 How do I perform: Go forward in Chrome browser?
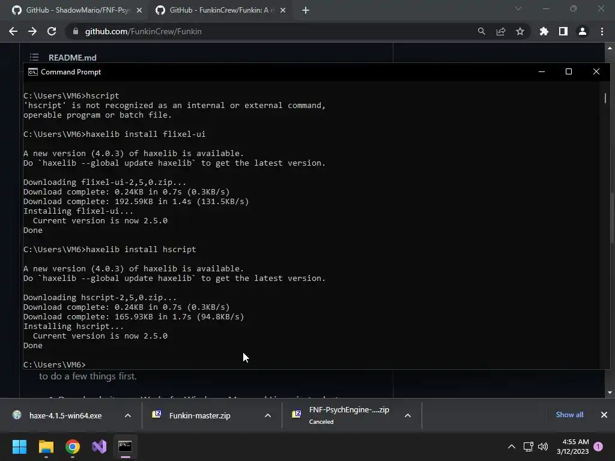tap(32, 31)
